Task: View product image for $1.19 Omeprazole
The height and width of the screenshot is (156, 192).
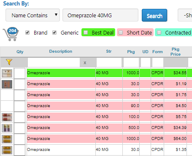Action: click(7, 84)
